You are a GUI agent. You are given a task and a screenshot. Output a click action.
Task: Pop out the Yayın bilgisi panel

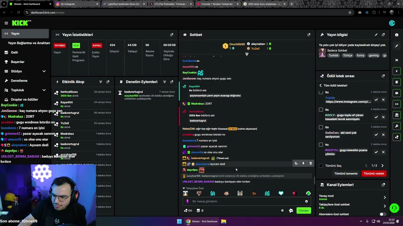[x=383, y=35]
